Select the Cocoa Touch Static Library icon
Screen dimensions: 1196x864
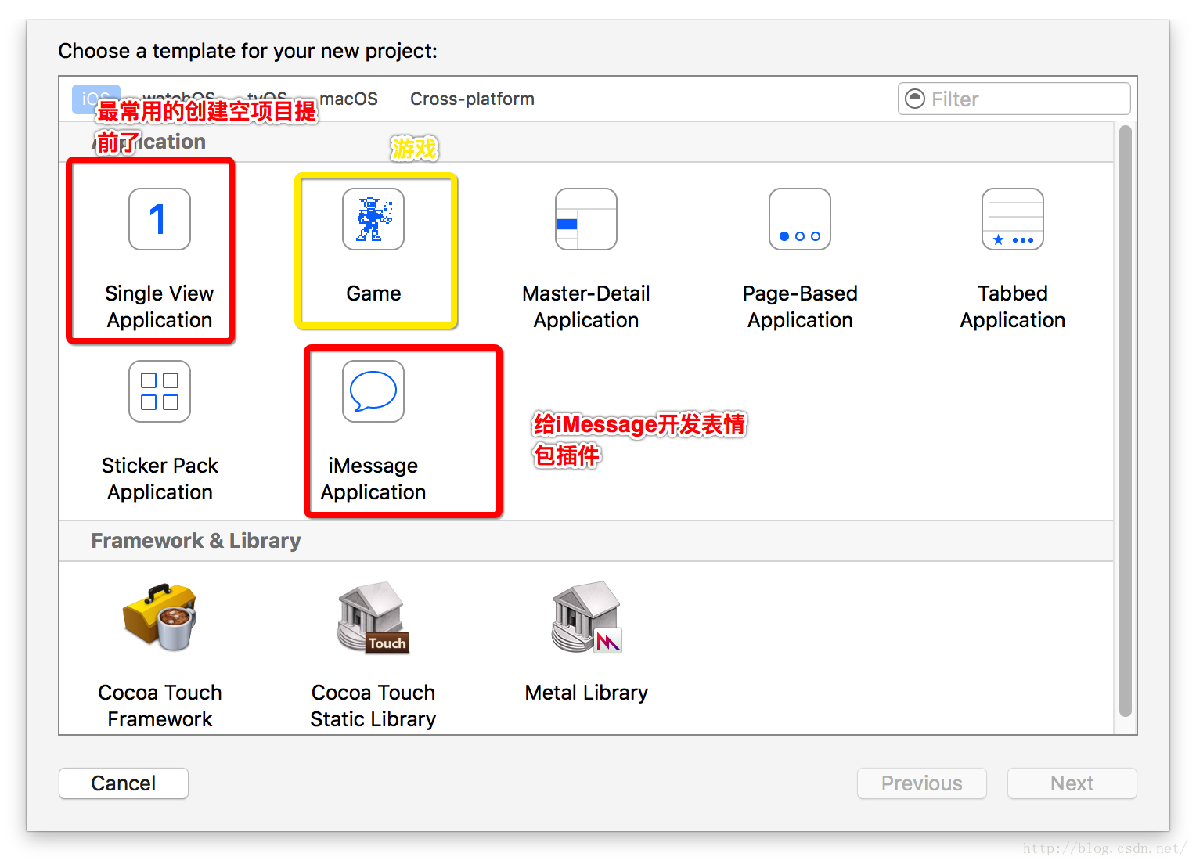(x=373, y=617)
